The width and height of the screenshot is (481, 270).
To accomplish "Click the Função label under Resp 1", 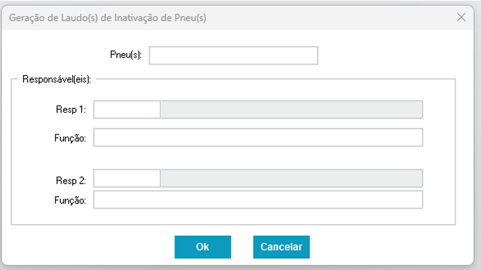I will pyautogui.click(x=72, y=138).
